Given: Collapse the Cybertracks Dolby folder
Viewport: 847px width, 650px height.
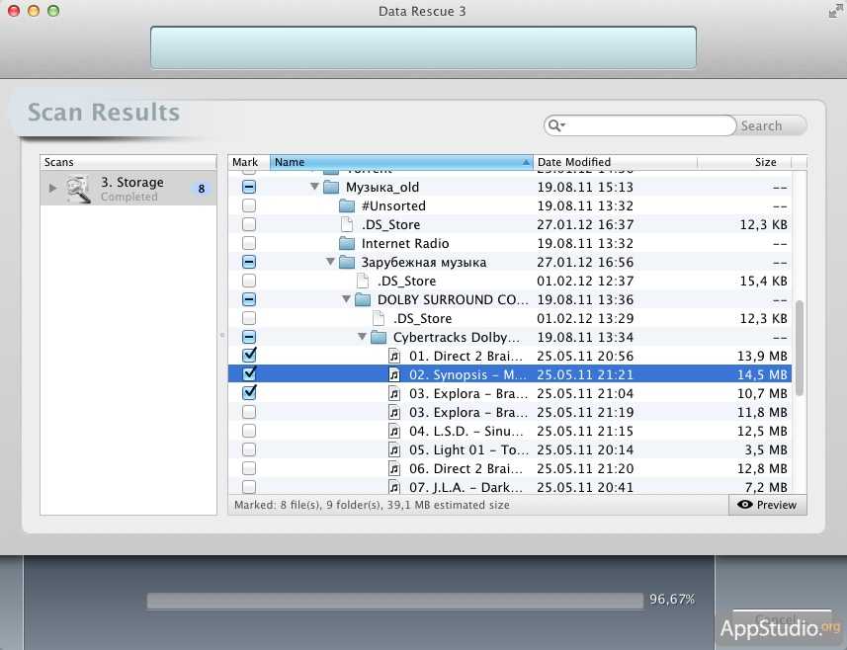Looking at the screenshot, I should coord(362,338).
